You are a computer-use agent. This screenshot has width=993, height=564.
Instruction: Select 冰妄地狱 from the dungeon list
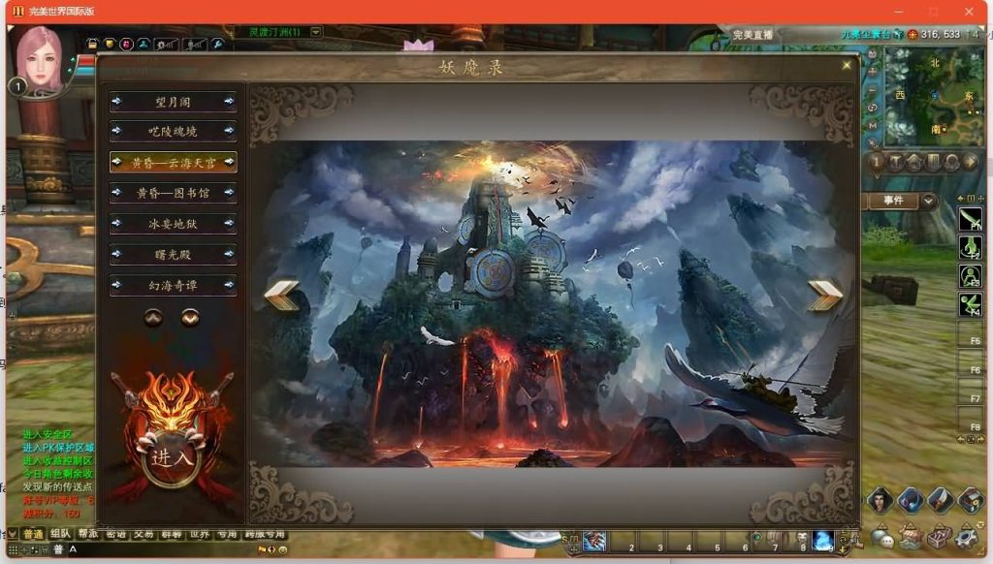point(174,224)
